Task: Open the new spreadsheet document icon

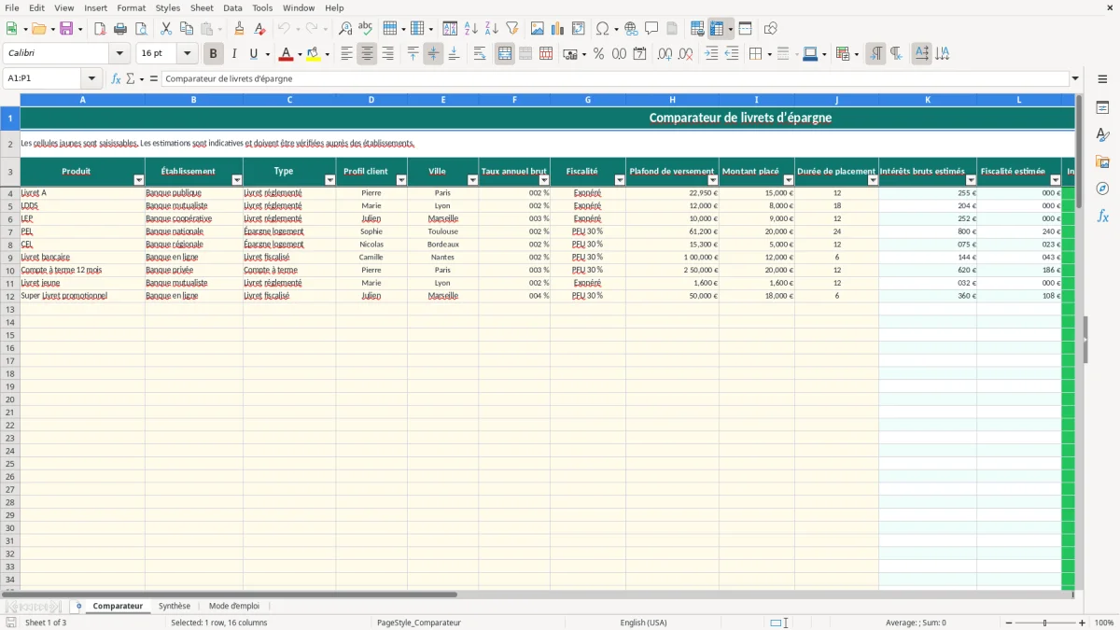Action: point(11,29)
